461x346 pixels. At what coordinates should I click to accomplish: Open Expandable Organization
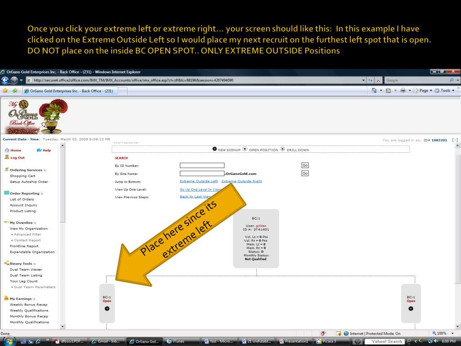[32, 252]
